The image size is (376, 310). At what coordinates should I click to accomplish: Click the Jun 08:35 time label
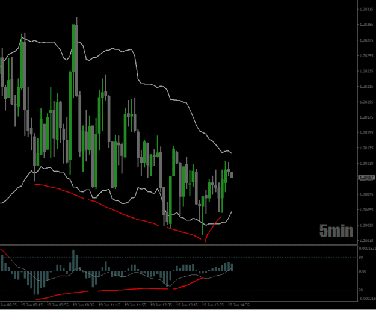point(8,305)
